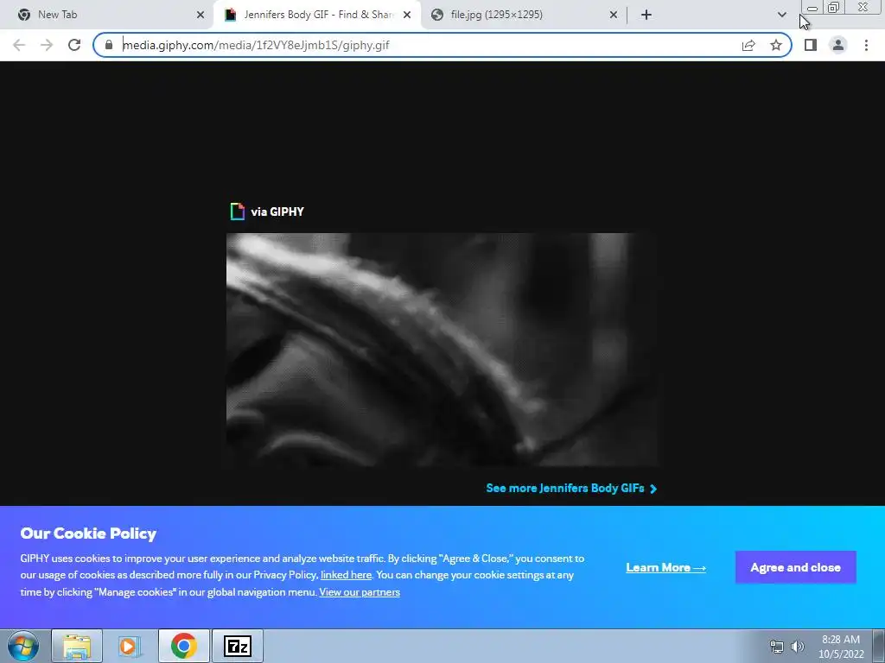Open the volume speaker tray icon

pyautogui.click(x=798, y=646)
